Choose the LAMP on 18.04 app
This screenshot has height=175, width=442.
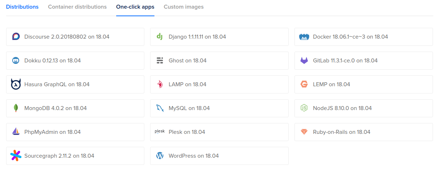coord(219,84)
